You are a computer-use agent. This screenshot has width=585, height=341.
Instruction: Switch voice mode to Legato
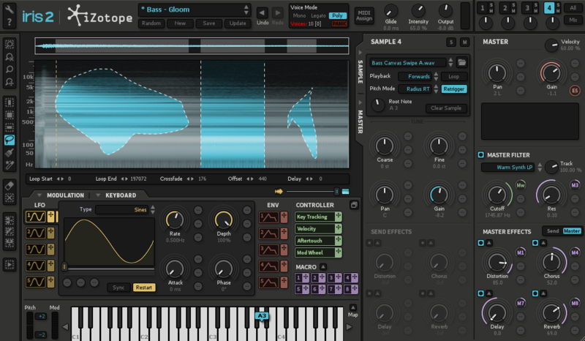click(x=318, y=15)
